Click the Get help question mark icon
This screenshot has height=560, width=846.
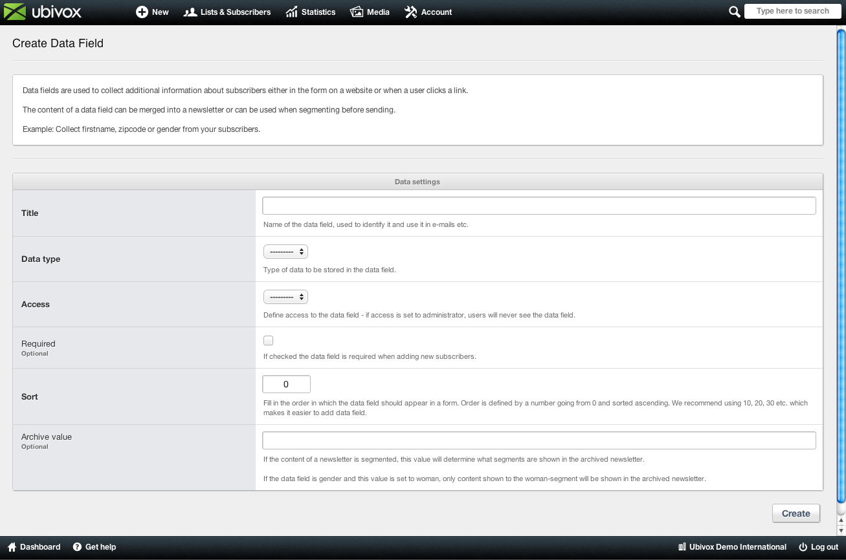click(x=77, y=547)
